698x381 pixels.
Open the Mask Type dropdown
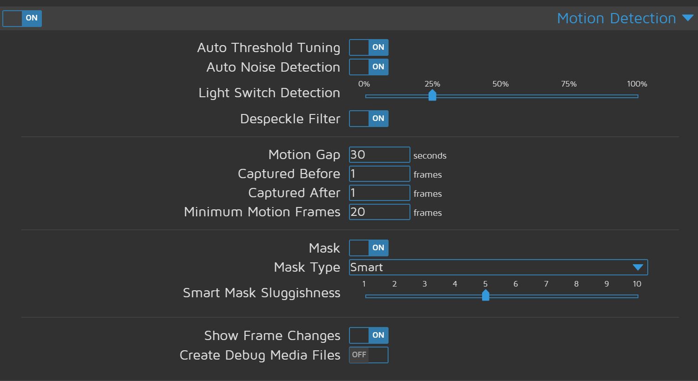[x=498, y=267]
